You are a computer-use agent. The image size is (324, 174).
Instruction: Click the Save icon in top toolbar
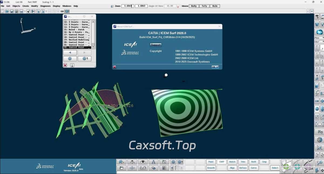12,11
